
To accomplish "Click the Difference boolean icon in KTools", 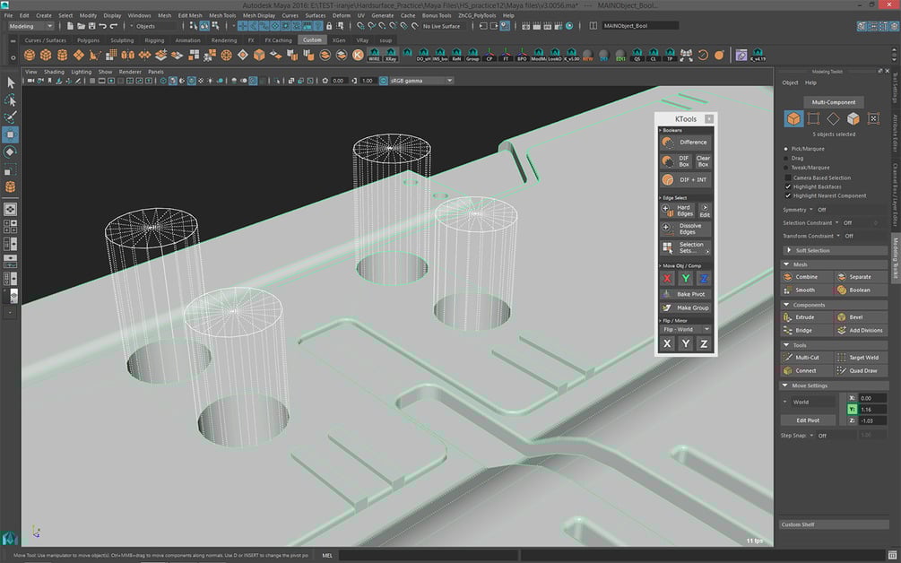I will 668,142.
